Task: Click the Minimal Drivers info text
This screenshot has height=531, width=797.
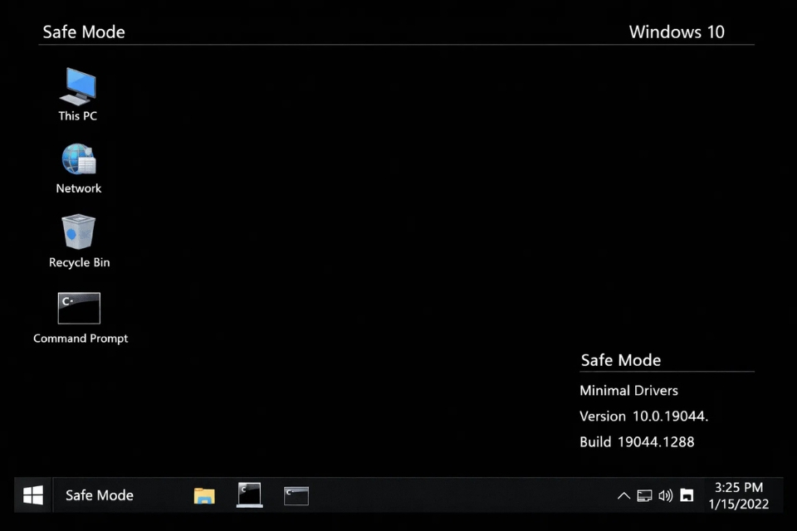Action: click(628, 390)
